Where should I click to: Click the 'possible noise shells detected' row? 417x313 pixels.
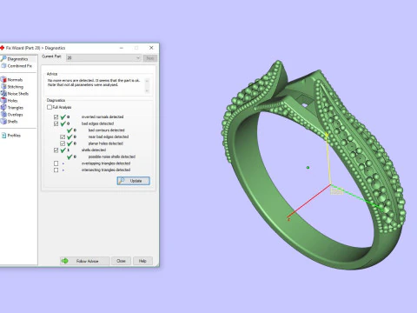tap(112, 156)
